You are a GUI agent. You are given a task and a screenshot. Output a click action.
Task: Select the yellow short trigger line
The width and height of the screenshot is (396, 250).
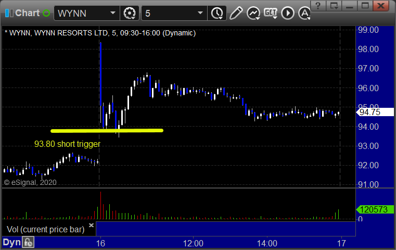tap(107, 131)
